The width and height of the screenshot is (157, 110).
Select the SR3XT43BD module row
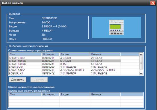point(65,70)
